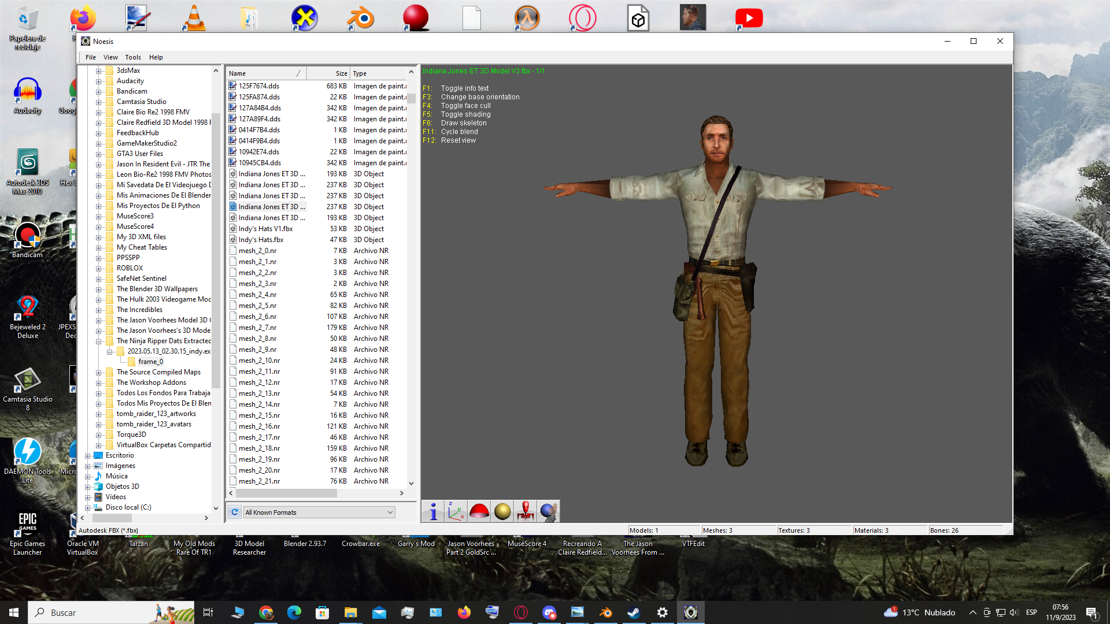Sort files by the Name column header
The height and width of the screenshot is (624, 1110).
coord(266,73)
